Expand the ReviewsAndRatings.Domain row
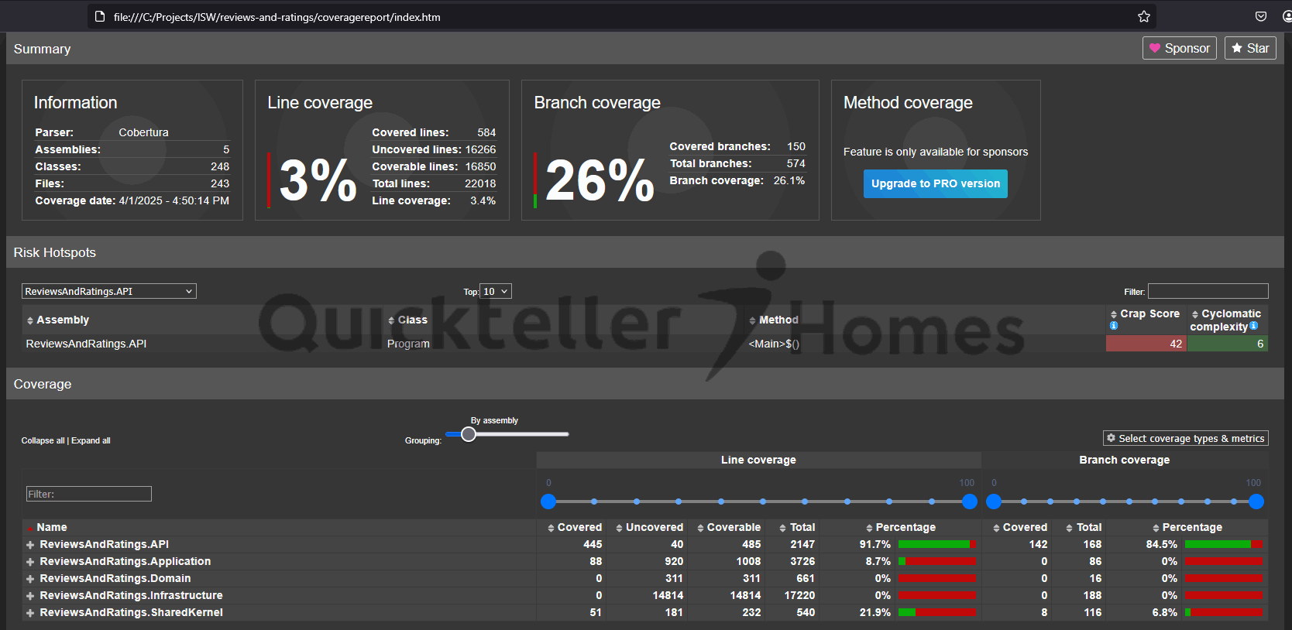 click(x=30, y=579)
